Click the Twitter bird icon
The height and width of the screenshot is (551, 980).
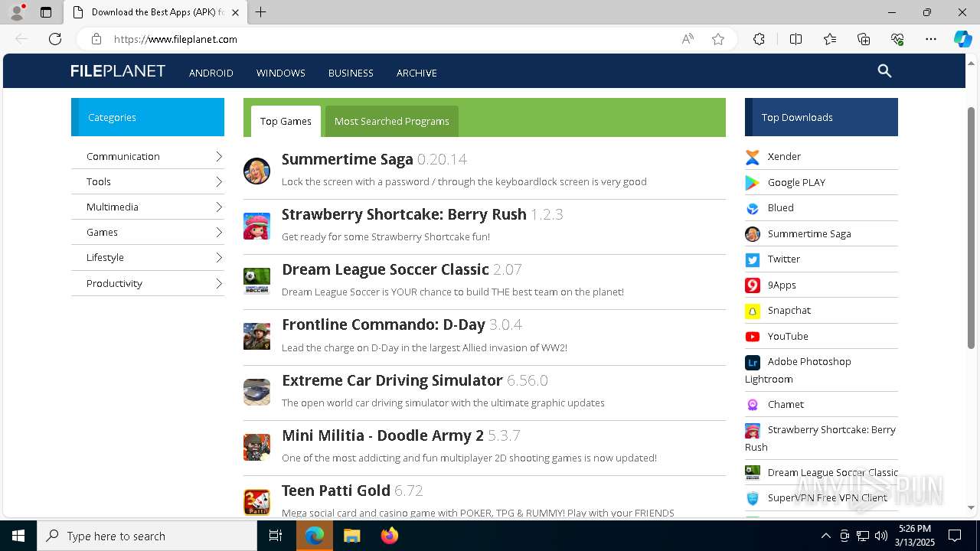(x=753, y=259)
